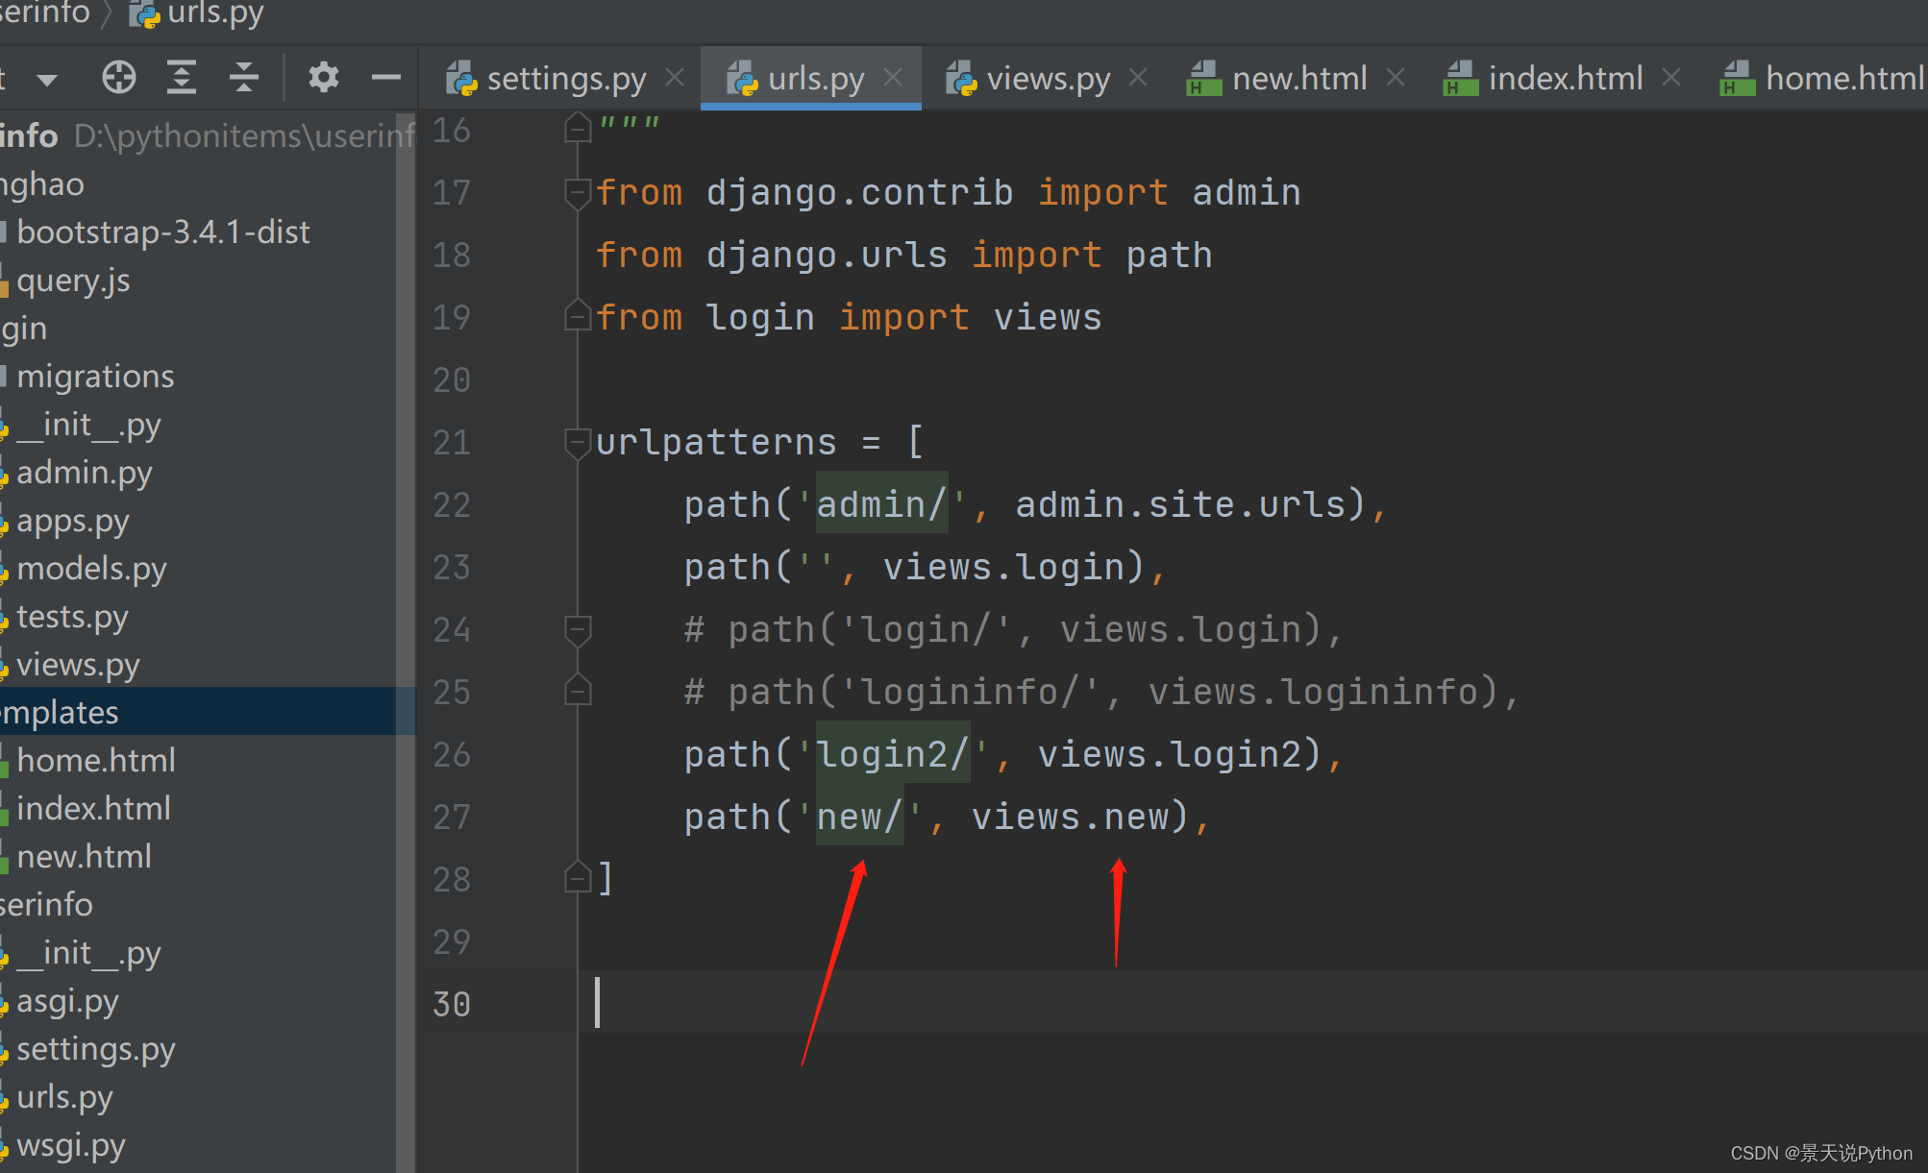Viewport: 1928px width, 1173px height.
Task: Place cursor in 'admin/' string on line 22
Action: tap(881, 504)
